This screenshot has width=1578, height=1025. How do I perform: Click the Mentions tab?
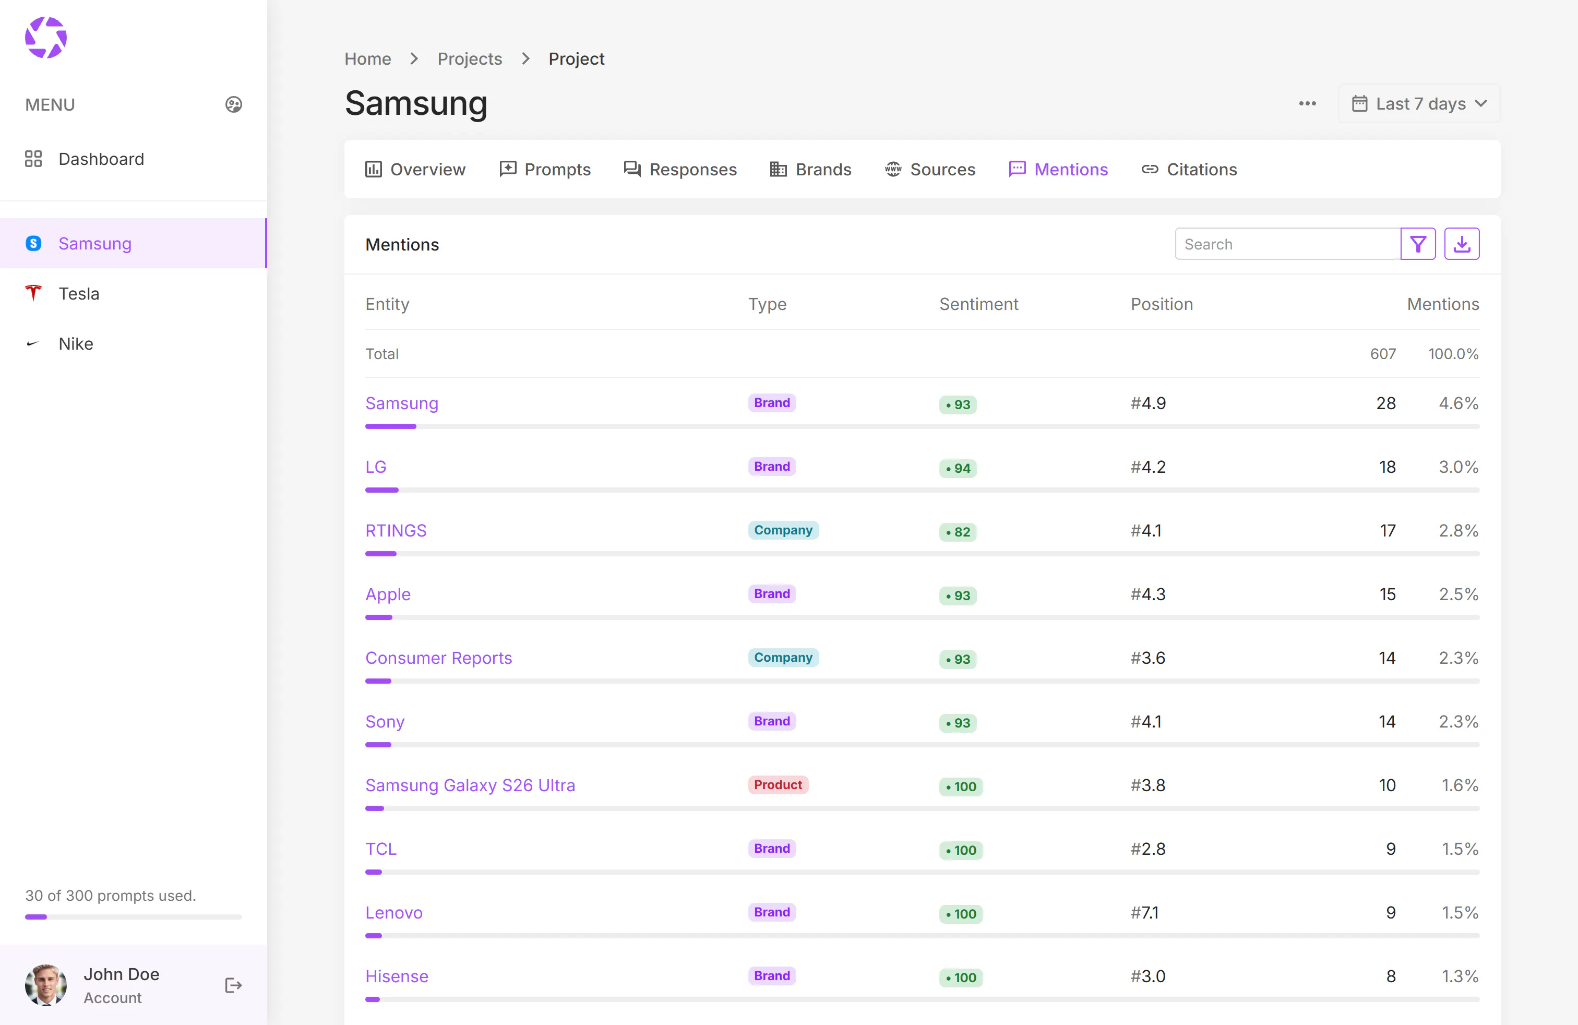[1058, 170]
